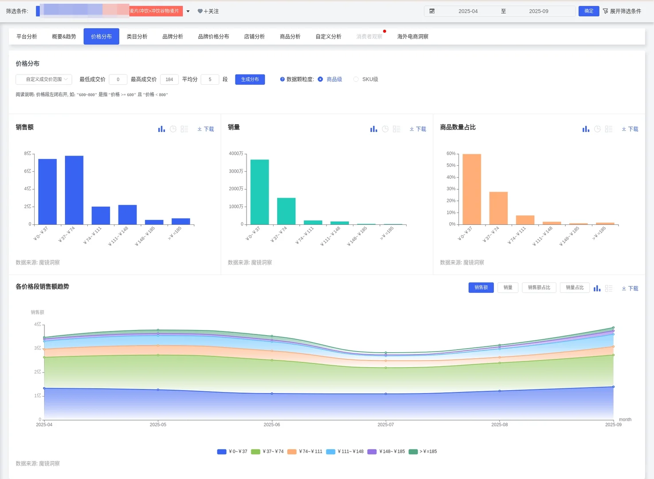Show bar chart view for 销售额 chart
Viewport: 654px width, 479px height.
click(161, 129)
